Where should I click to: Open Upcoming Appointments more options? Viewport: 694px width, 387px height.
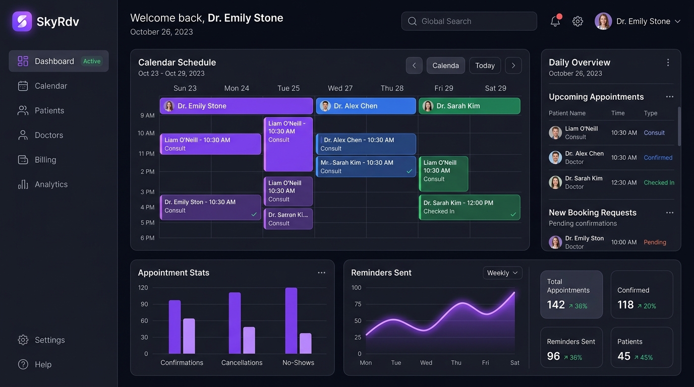tap(669, 97)
